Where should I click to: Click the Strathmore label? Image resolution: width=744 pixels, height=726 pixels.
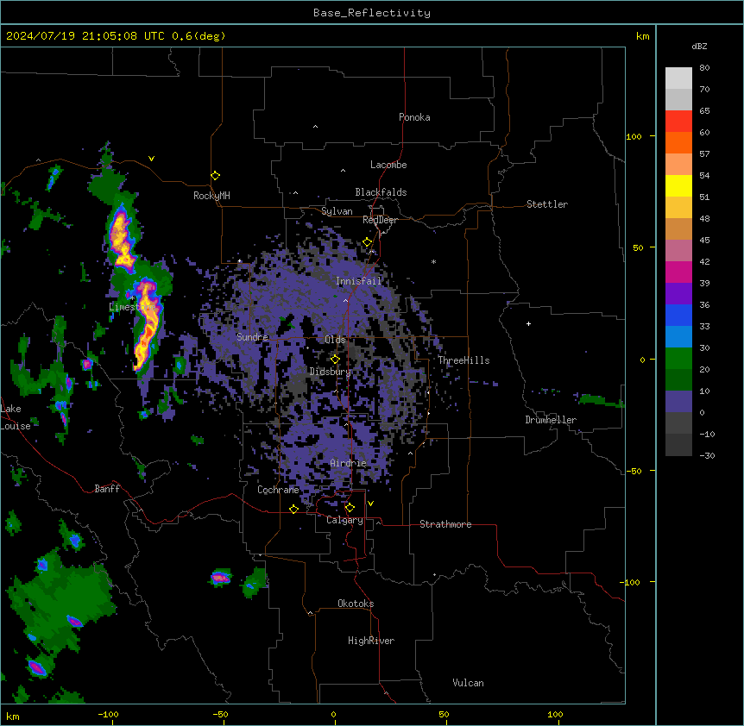[445, 524]
